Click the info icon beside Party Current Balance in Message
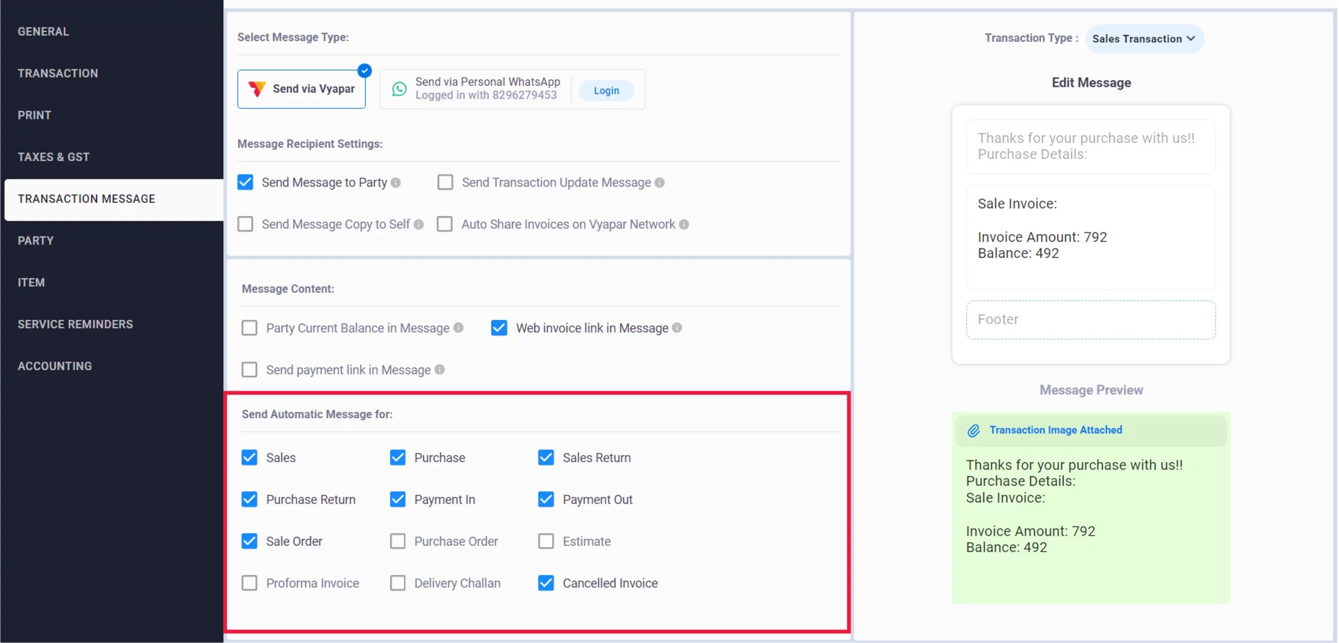This screenshot has height=643, width=1339. click(459, 328)
